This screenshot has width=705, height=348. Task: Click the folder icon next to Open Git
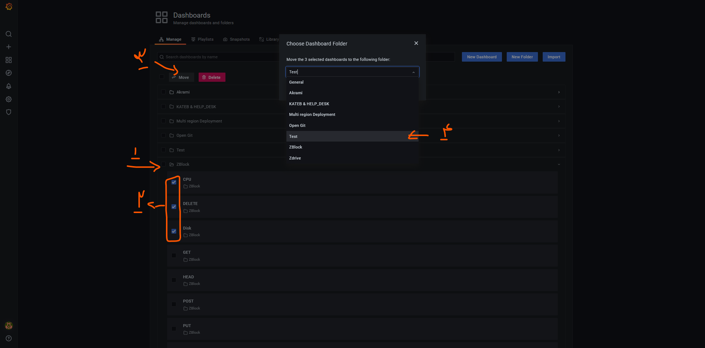[x=171, y=136]
